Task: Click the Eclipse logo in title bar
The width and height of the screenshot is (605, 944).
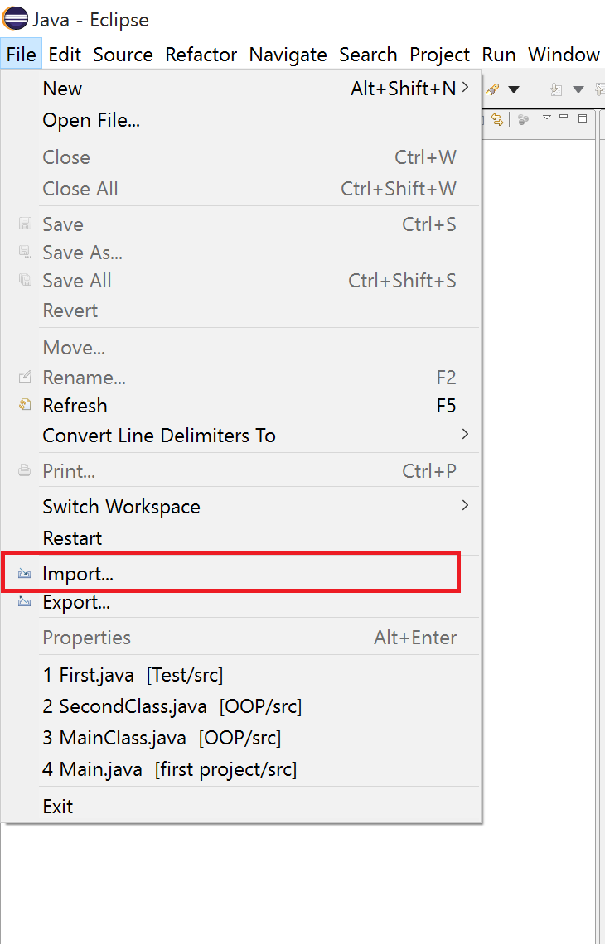Action: 15,18
